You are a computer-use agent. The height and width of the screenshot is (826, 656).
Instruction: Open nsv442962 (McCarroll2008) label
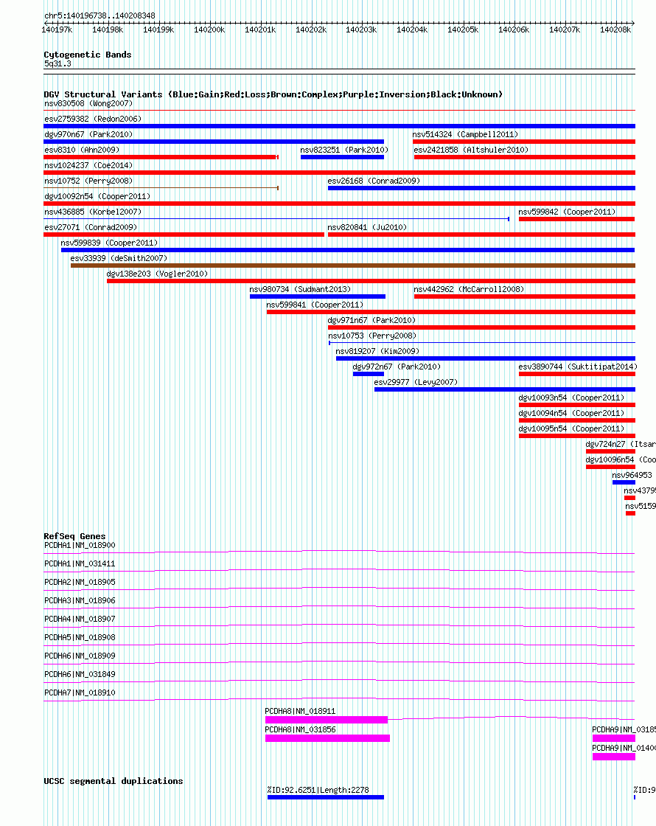(469, 289)
